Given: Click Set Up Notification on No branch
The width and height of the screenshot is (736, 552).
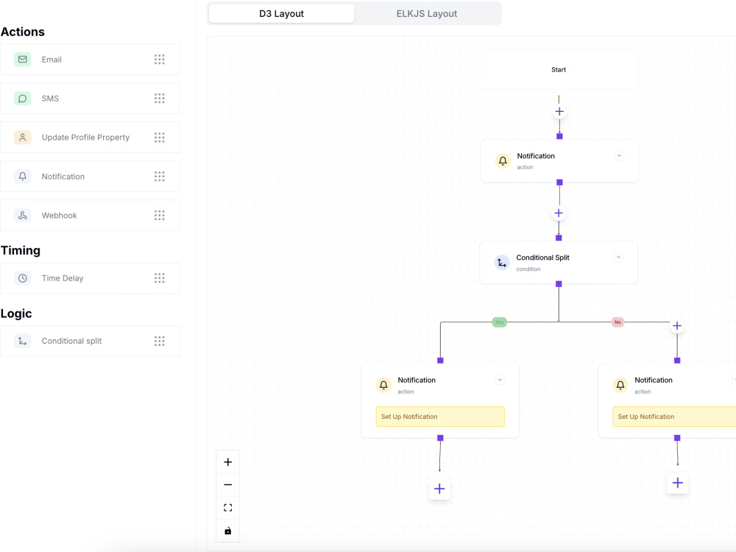Looking at the screenshot, I should point(674,417).
